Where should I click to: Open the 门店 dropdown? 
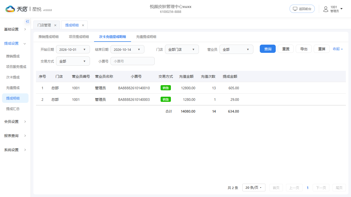point(182,50)
